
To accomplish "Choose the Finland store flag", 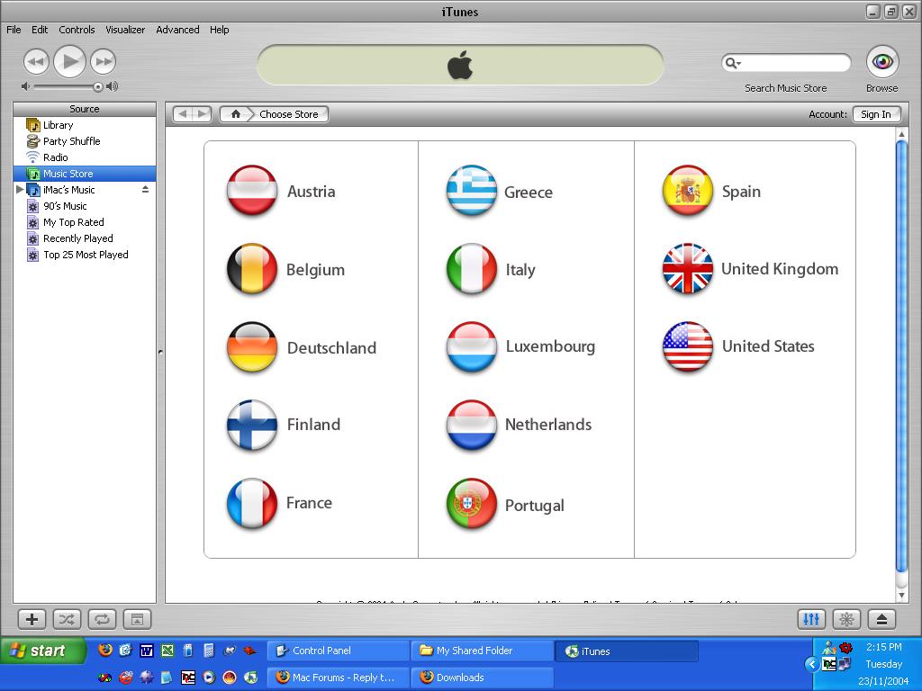I will click(x=252, y=425).
